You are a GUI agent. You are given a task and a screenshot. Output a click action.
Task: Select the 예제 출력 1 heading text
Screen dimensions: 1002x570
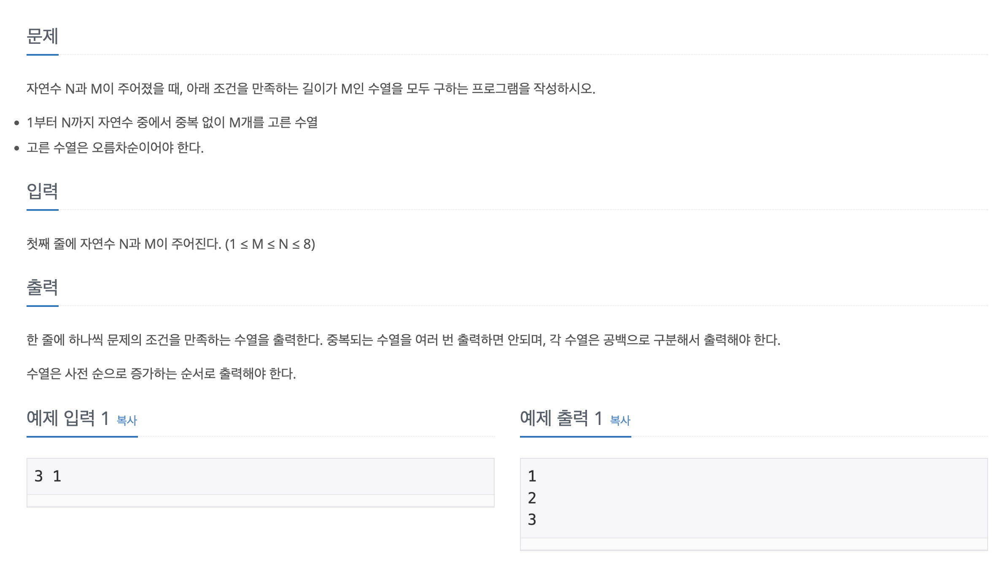tap(561, 418)
